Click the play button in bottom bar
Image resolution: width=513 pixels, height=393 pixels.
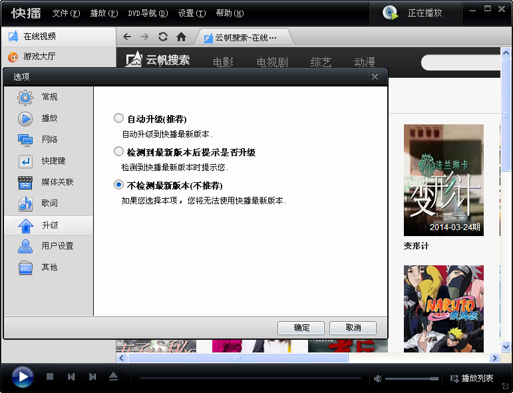point(22,378)
